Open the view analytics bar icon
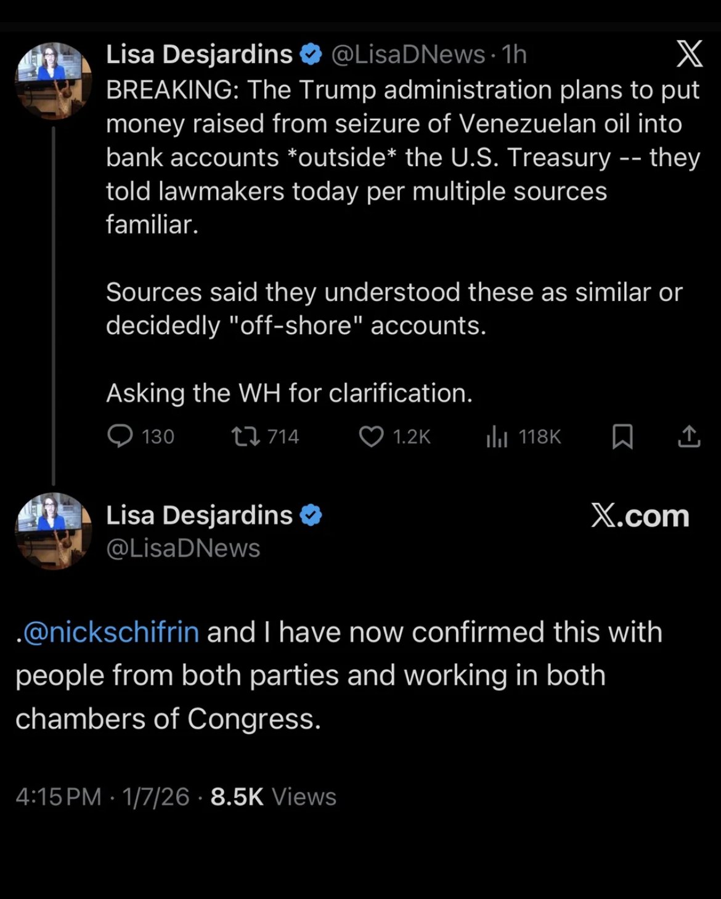This screenshot has height=899, width=721. point(497,436)
